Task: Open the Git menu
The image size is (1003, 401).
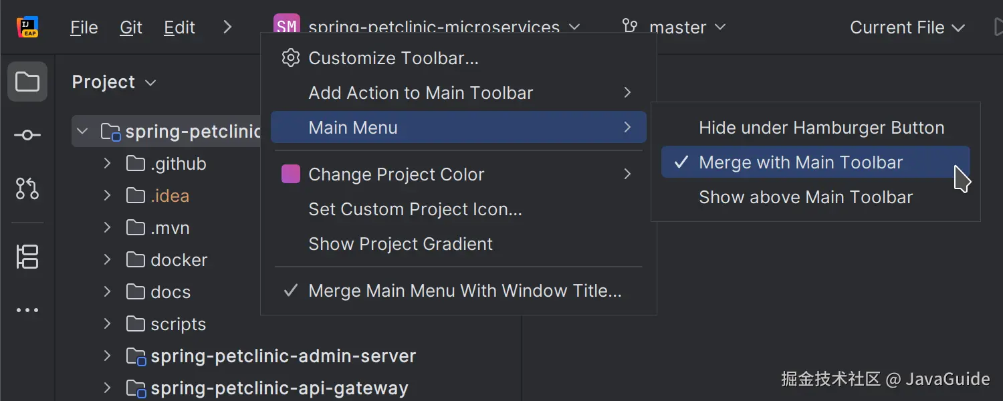Action: pyautogui.click(x=131, y=27)
